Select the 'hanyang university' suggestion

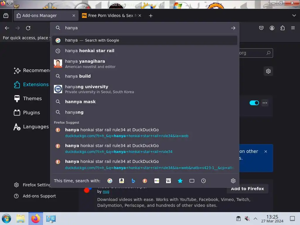(145, 89)
